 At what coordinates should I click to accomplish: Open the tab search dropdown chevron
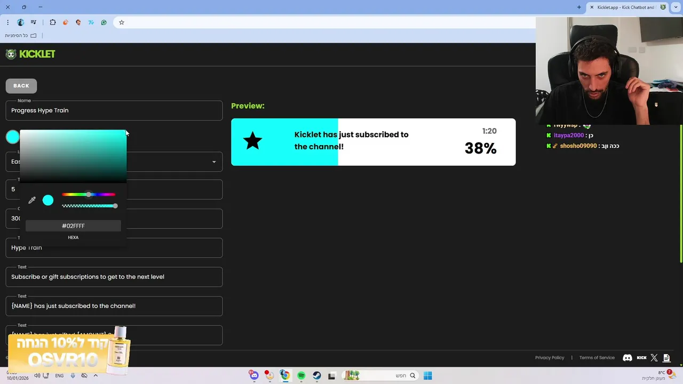pos(676,7)
